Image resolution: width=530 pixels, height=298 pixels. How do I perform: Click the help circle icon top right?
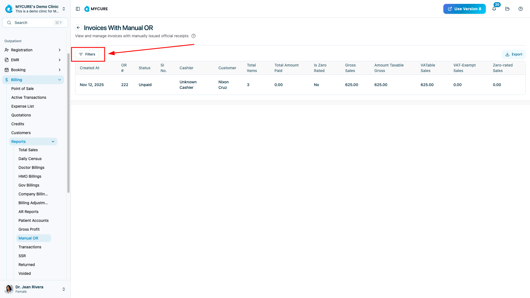click(x=521, y=9)
